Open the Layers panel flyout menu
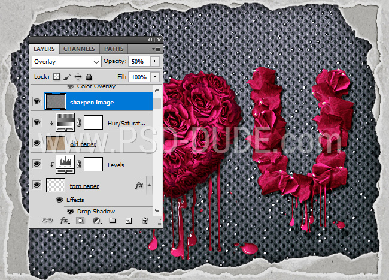The width and height of the screenshot is (389, 280). tap(156, 49)
